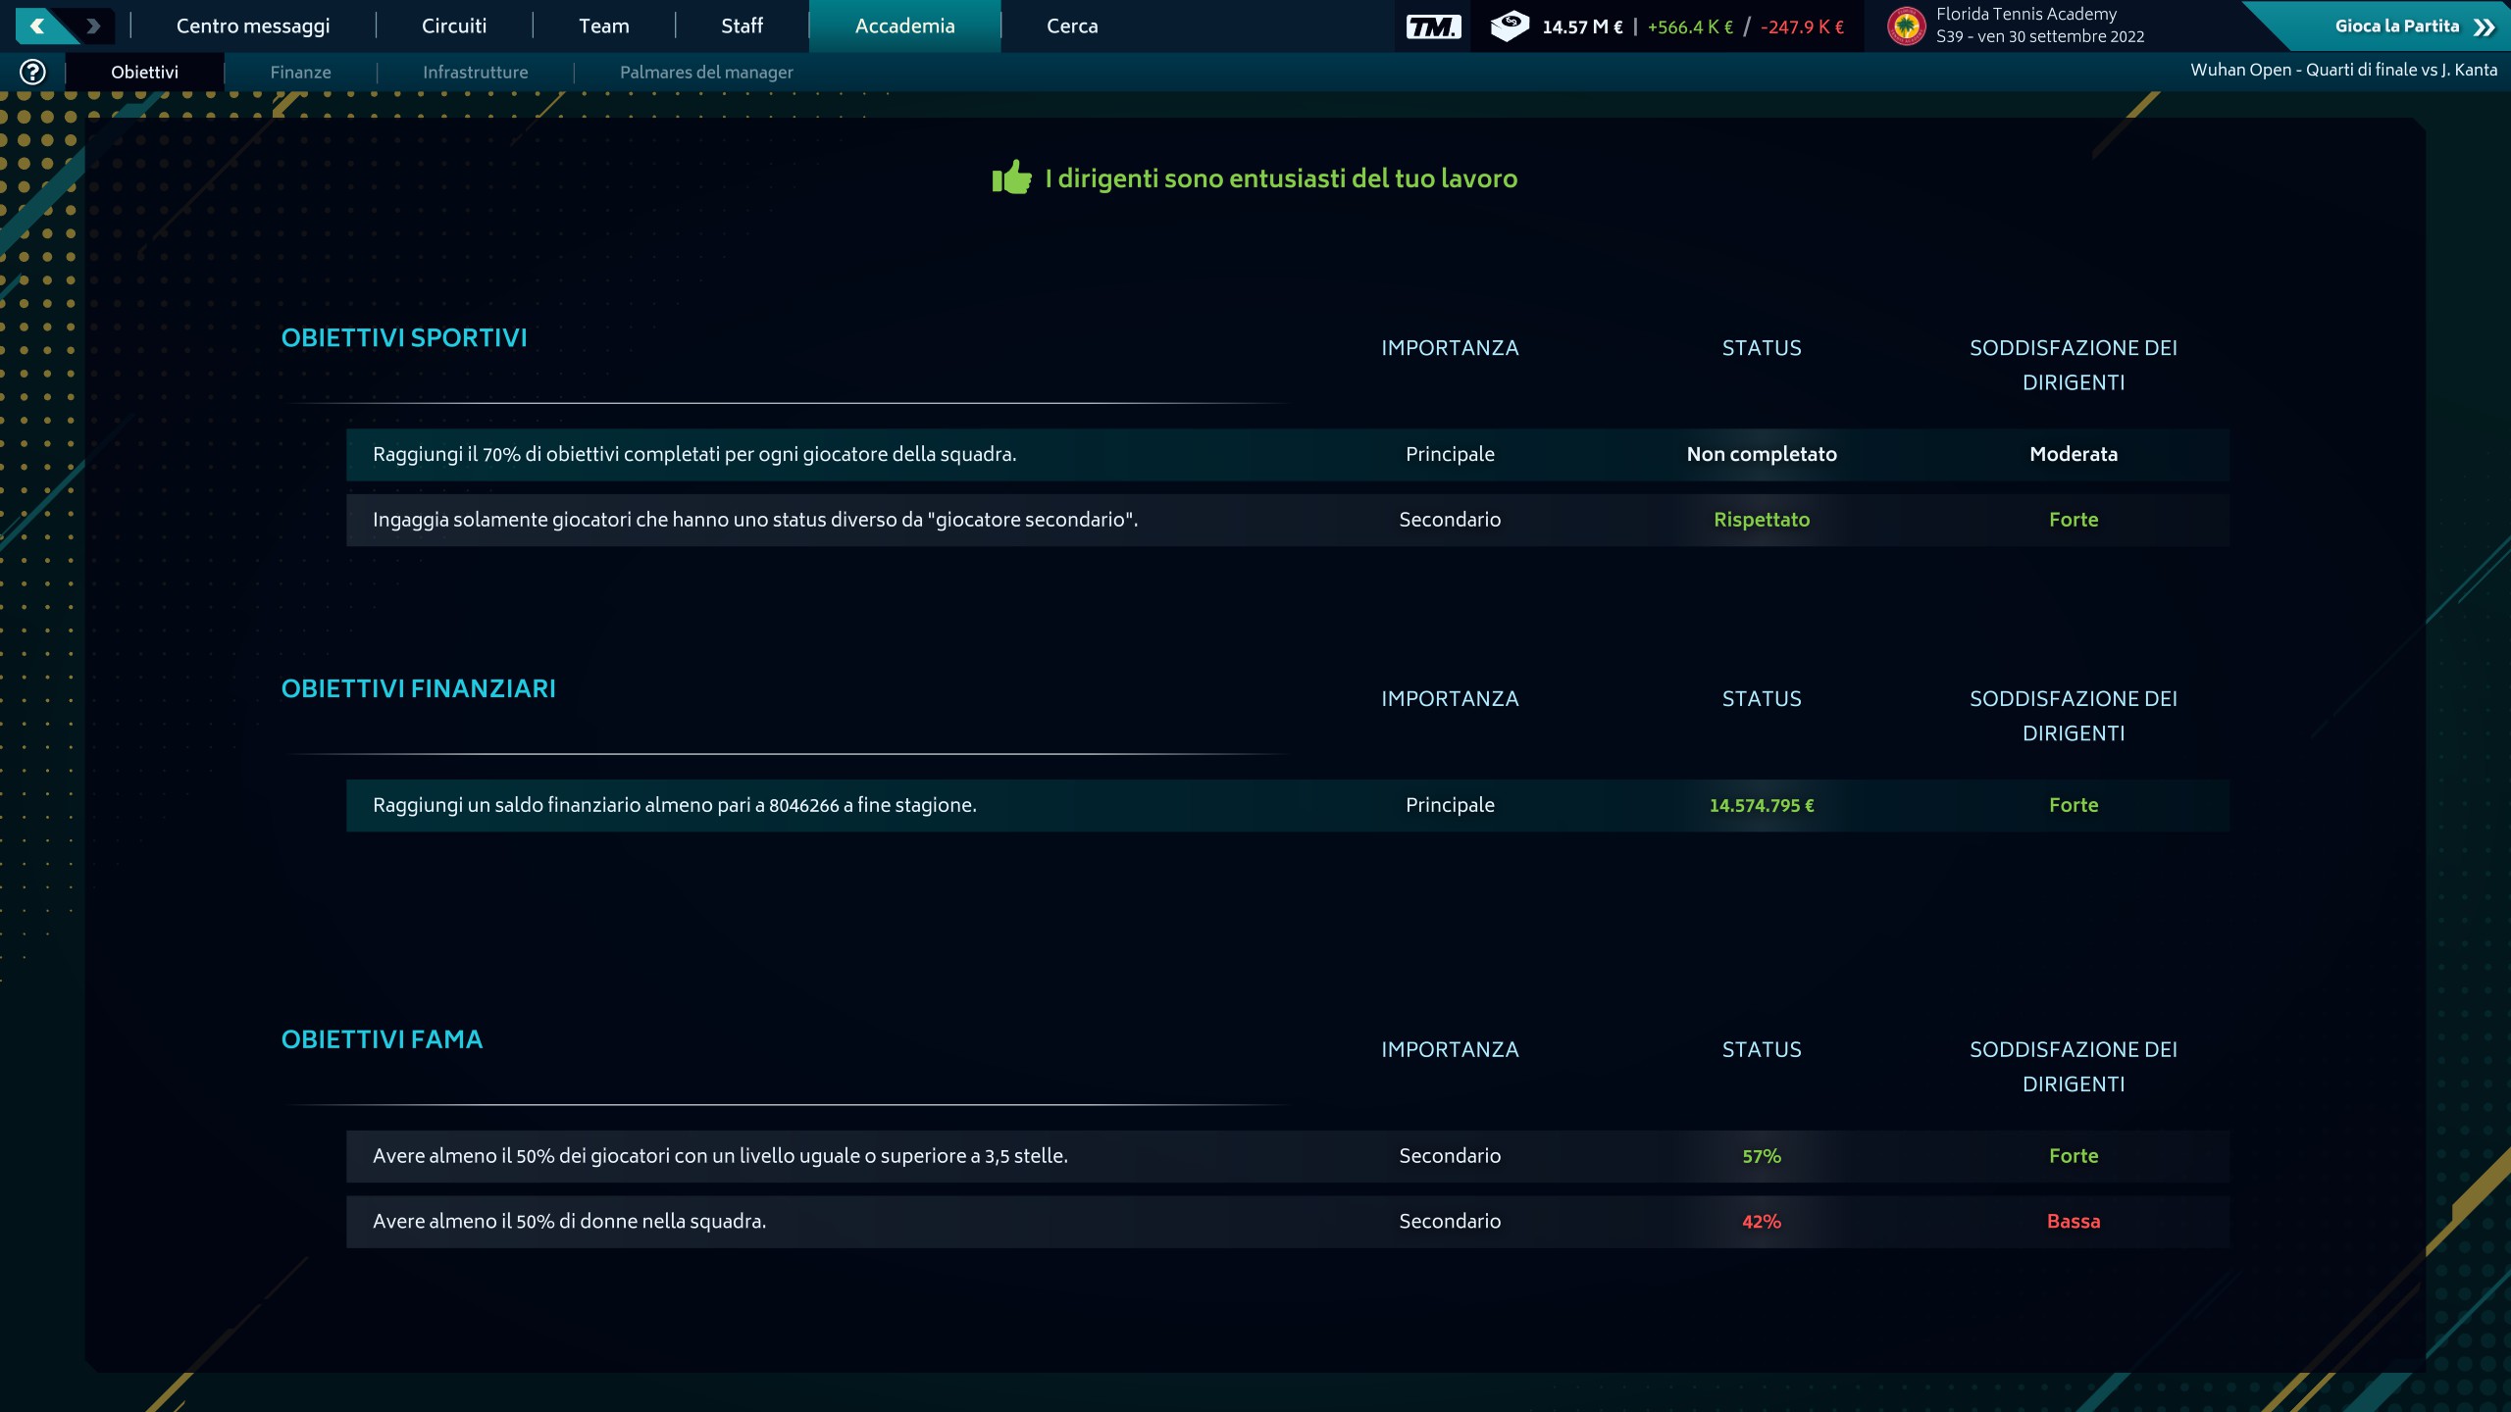Click 'Forte' in the financial objective row

[x=2074, y=805]
